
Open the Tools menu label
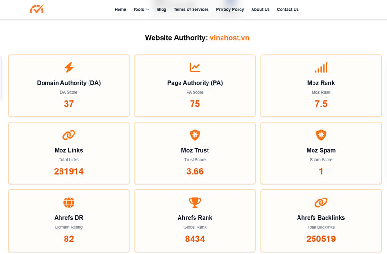click(139, 9)
